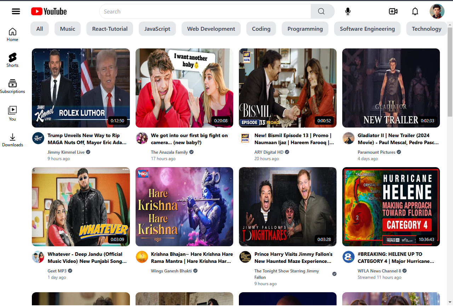Open the ARY Digital HD channel avatar
Screen dimensions: 453x306
(x=245, y=138)
